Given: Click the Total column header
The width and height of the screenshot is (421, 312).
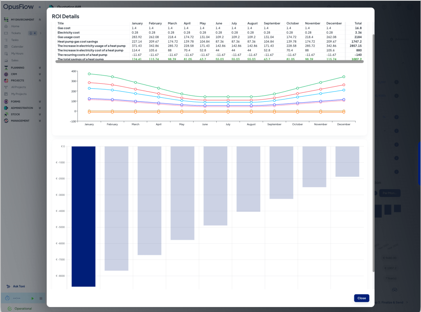Looking at the screenshot, I should click(x=358, y=23).
